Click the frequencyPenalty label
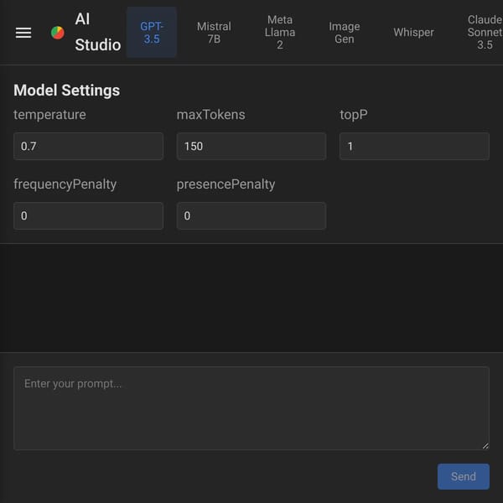503x503 pixels. click(x=65, y=184)
